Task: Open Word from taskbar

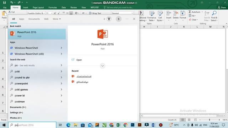Action: (154, 125)
